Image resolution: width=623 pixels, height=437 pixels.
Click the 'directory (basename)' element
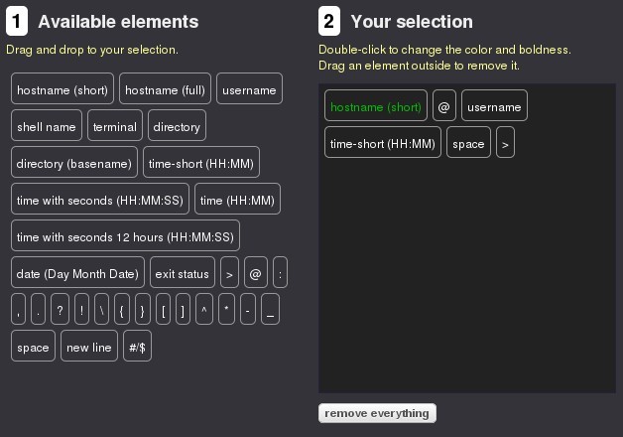point(74,163)
